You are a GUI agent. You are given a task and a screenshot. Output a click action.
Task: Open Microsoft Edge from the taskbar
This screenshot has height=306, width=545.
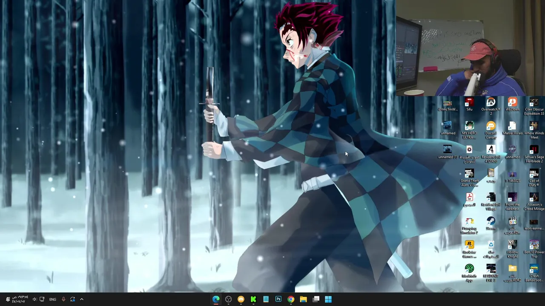[216, 299]
